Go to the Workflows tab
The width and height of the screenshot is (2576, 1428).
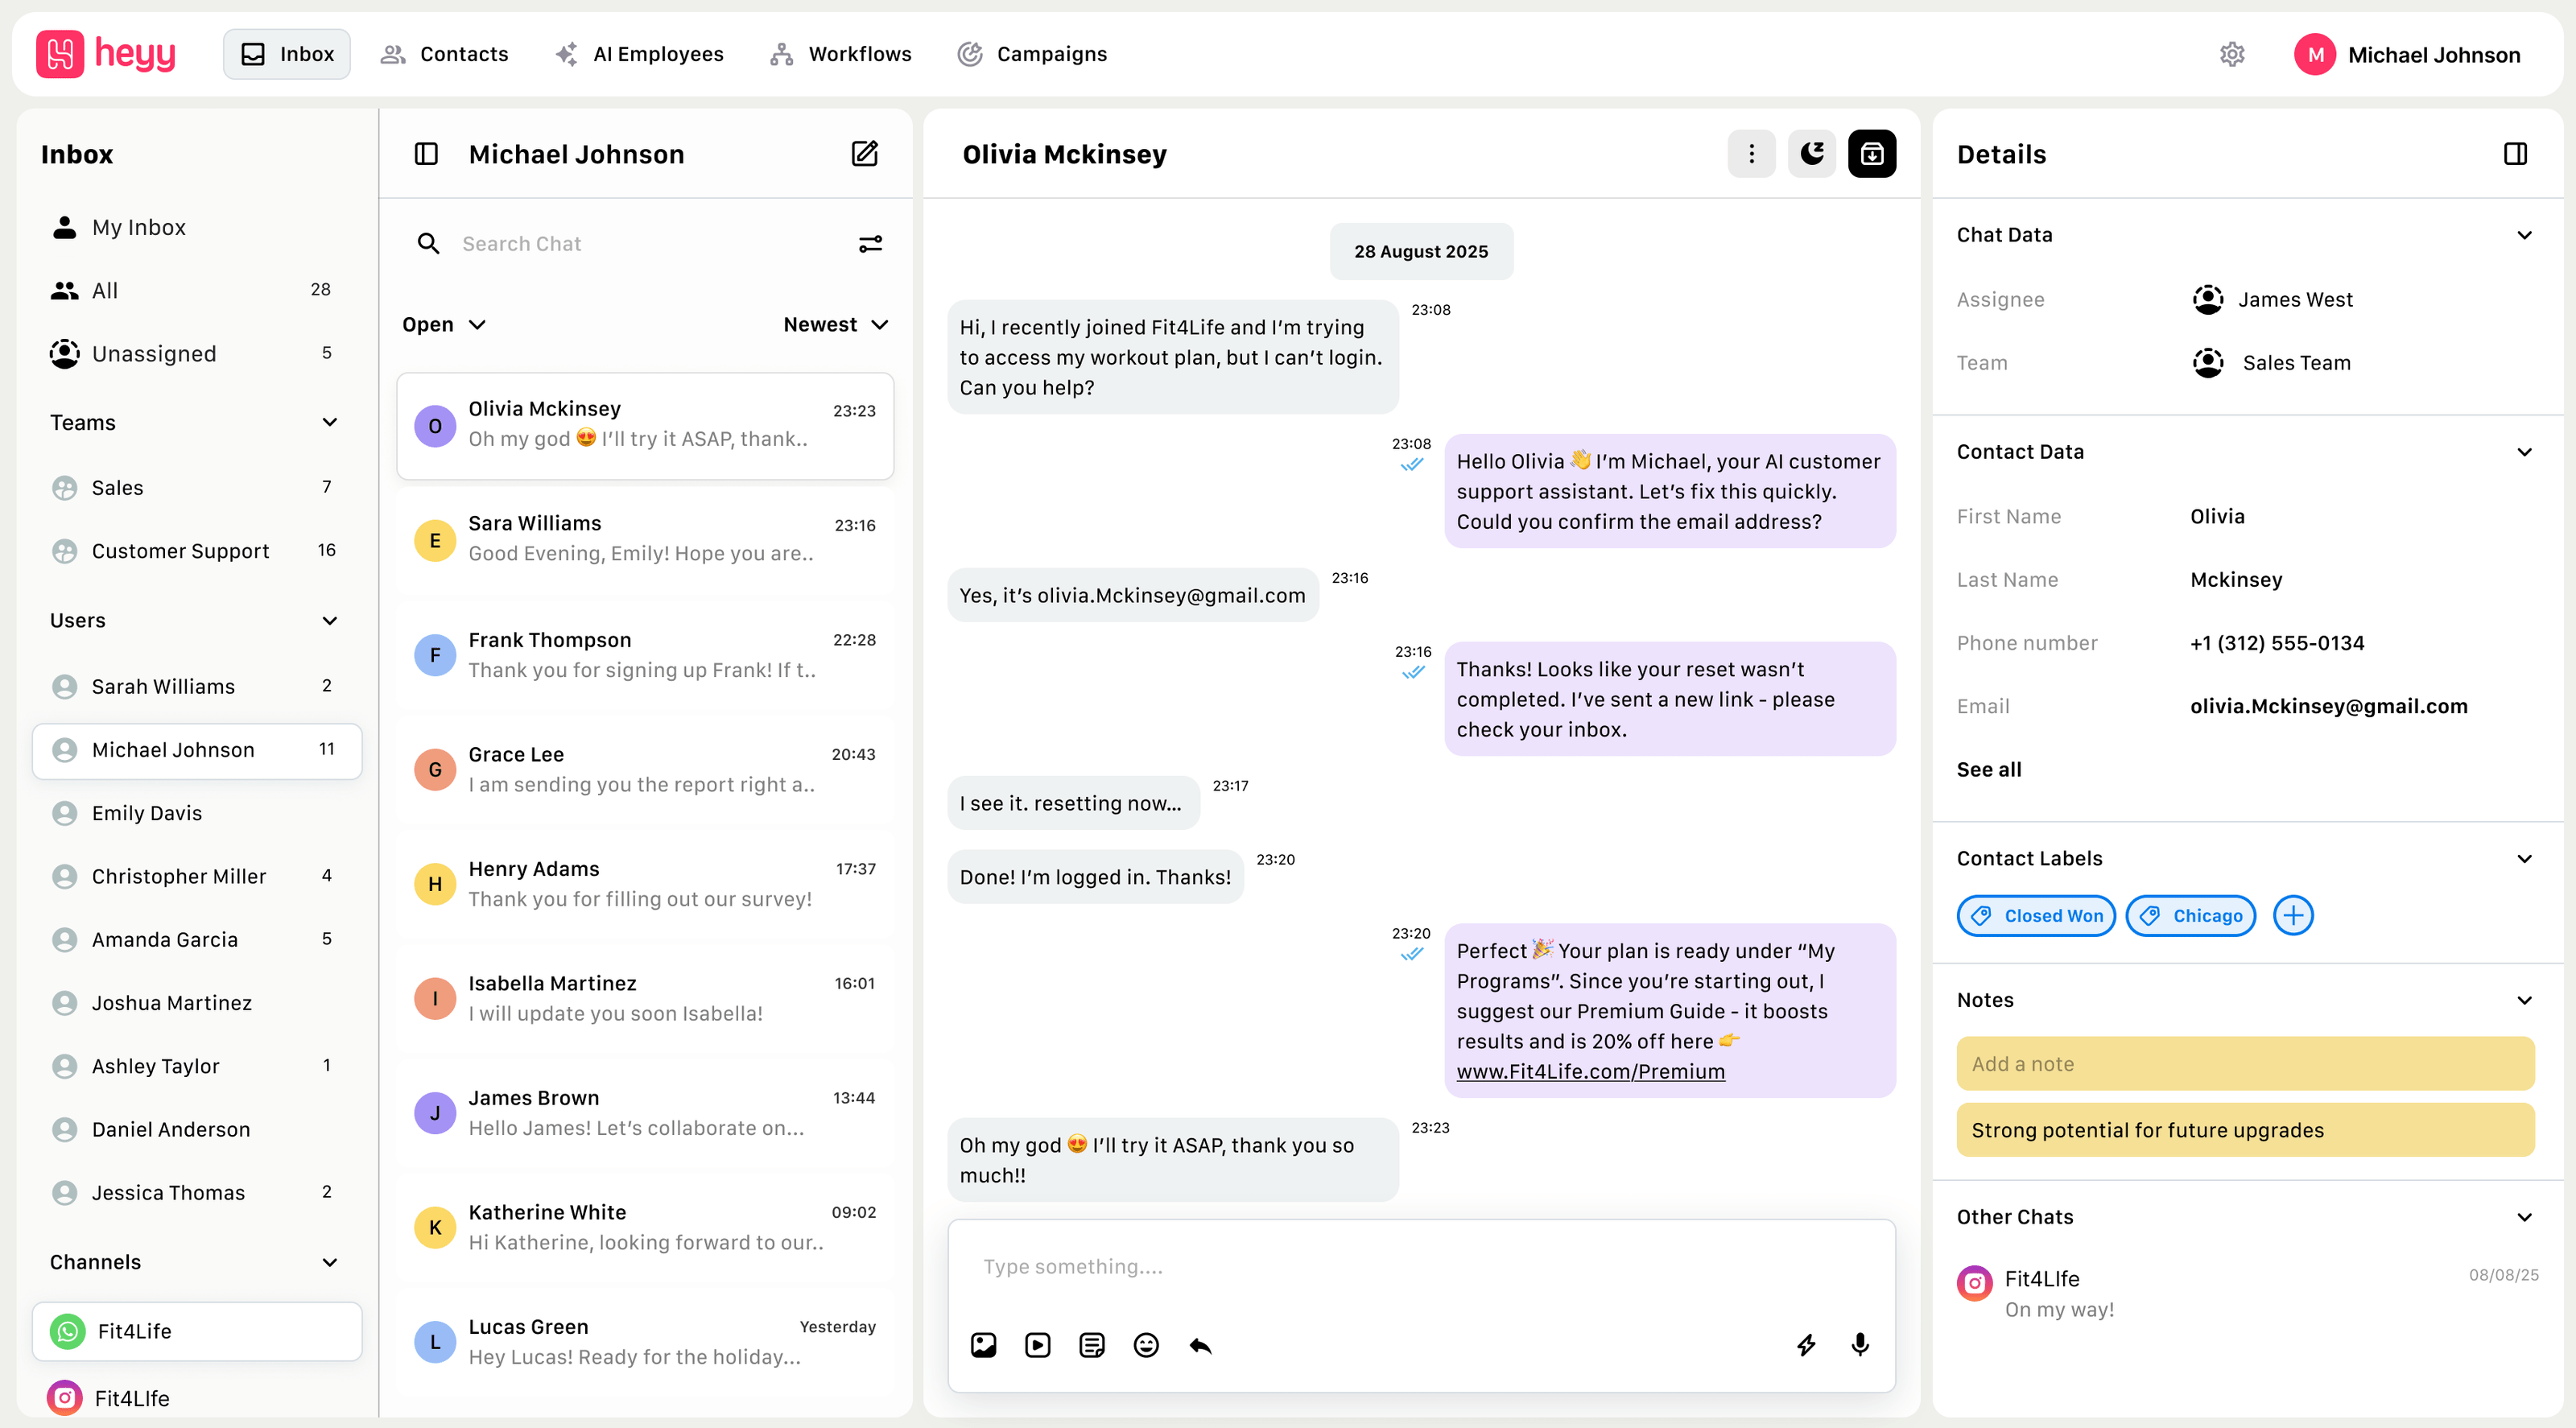pyautogui.click(x=840, y=54)
